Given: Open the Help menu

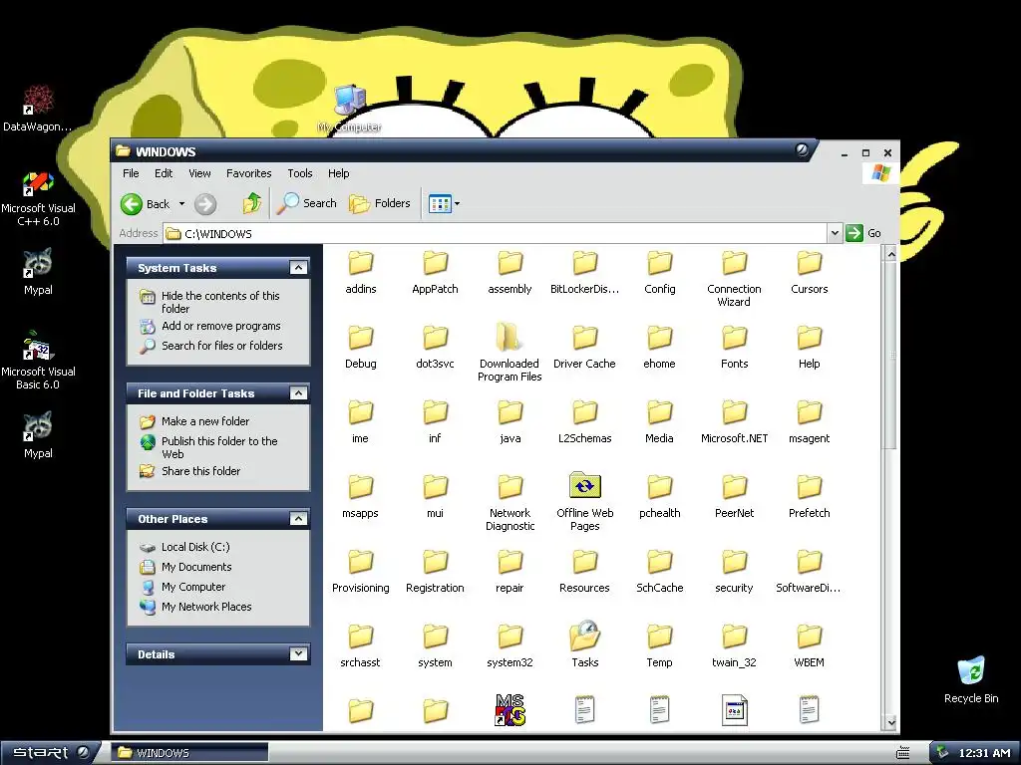Looking at the screenshot, I should point(339,173).
